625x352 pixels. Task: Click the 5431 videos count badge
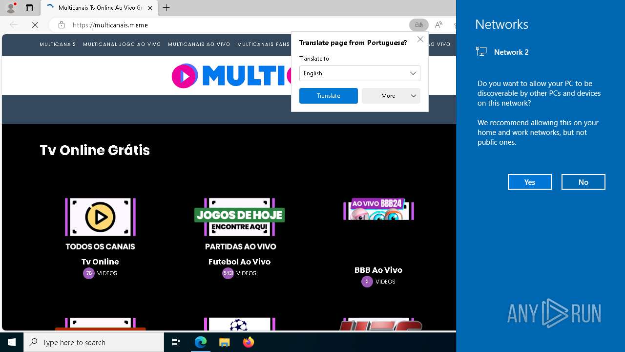click(x=228, y=273)
